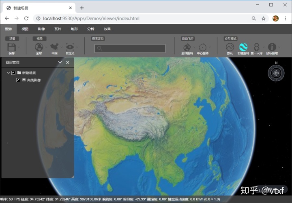Open dropdown arrow next to 自定义 view
Screen dimensions: 292x203
[77, 47]
